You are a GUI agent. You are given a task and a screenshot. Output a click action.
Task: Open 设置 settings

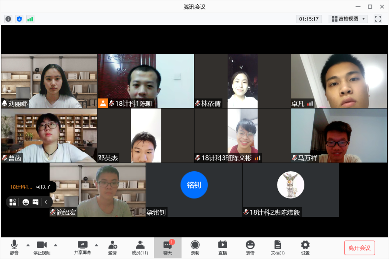click(305, 247)
